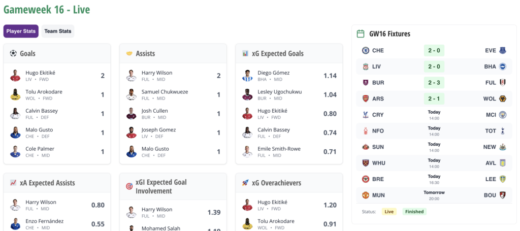Open the MUN vs BOU Tomorrow fixture

click(434, 195)
